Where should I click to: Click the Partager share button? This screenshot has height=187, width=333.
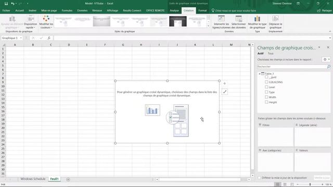pyautogui.click(x=324, y=10)
